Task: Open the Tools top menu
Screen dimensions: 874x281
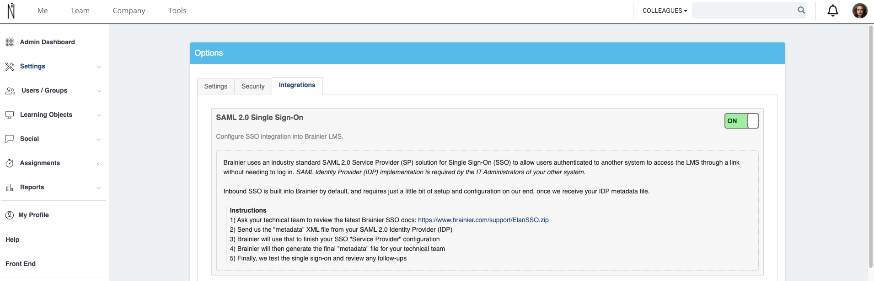Action: [x=177, y=10]
